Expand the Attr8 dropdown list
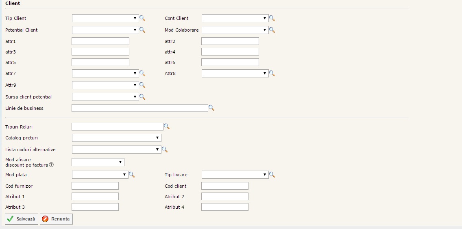This screenshot has height=229, width=462. click(235, 73)
